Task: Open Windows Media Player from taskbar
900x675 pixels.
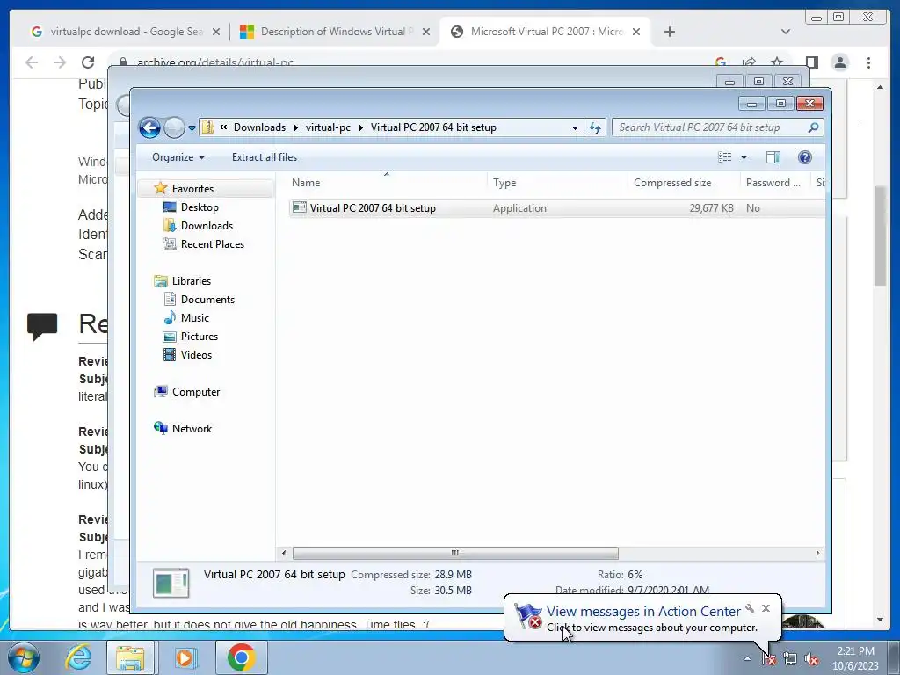Action: (x=185, y=657)
